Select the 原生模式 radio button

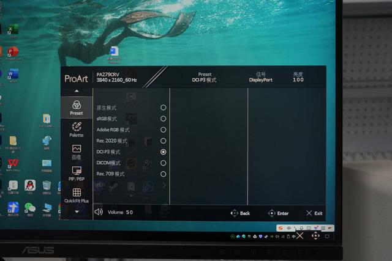pos(164,108)
